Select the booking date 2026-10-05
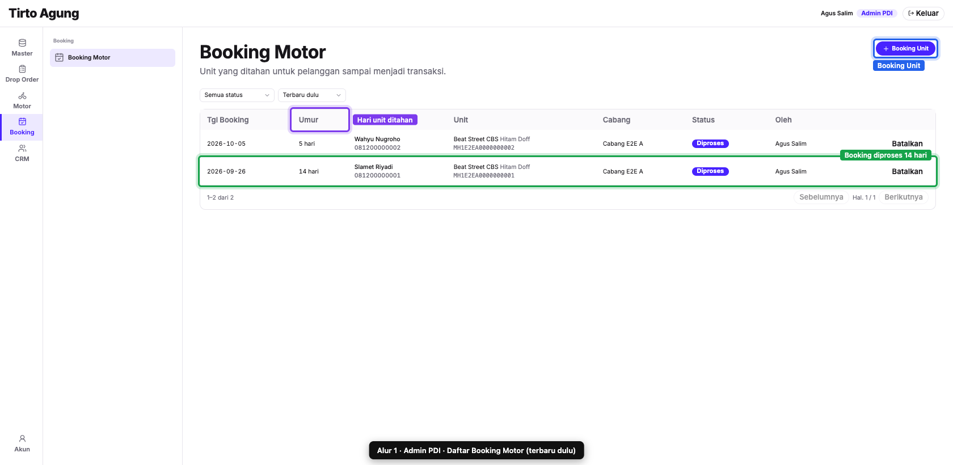The height and width of the screenshot is (465, 953). [226, 144]
